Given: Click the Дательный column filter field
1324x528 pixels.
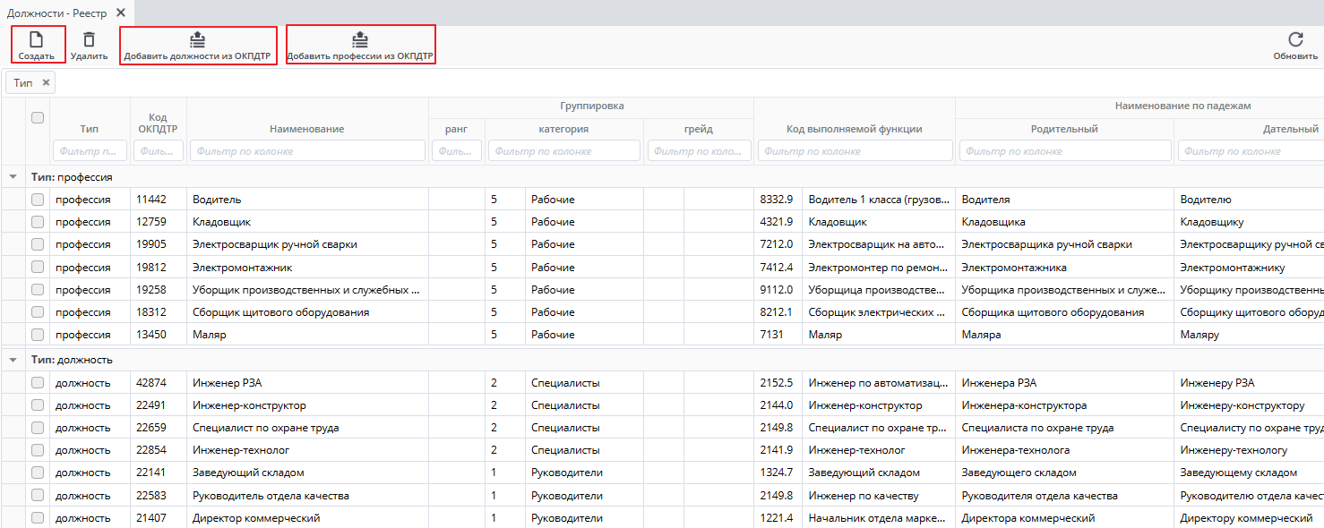Looking at the screenshot, I should point(1251,151).
